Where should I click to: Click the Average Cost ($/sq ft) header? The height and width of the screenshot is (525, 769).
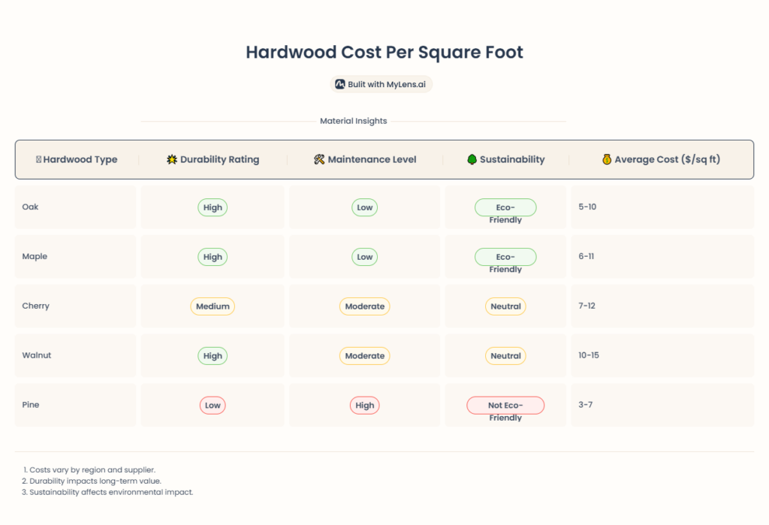pos(662,159)
